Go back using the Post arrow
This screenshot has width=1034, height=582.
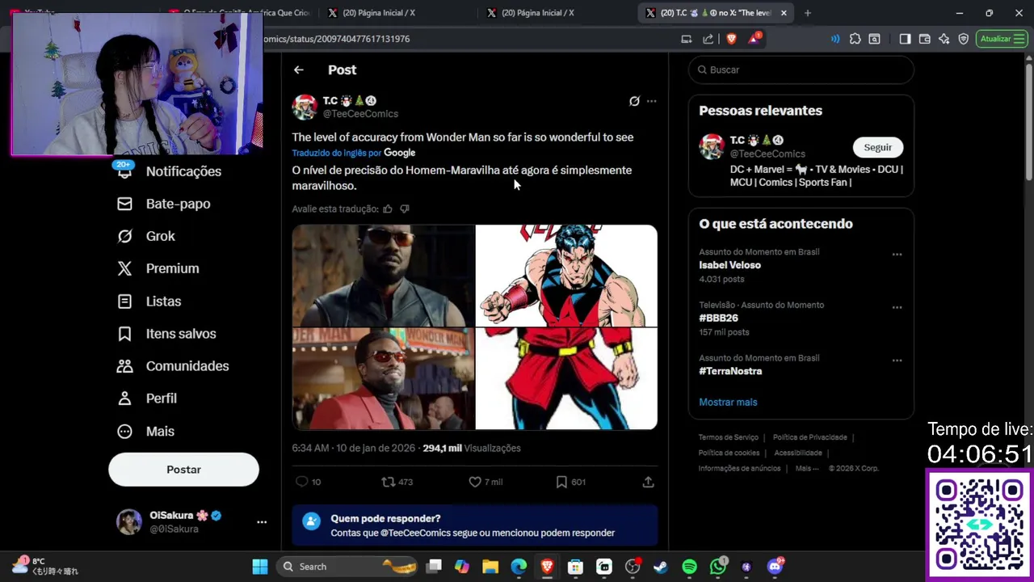(x=299, y=70)
